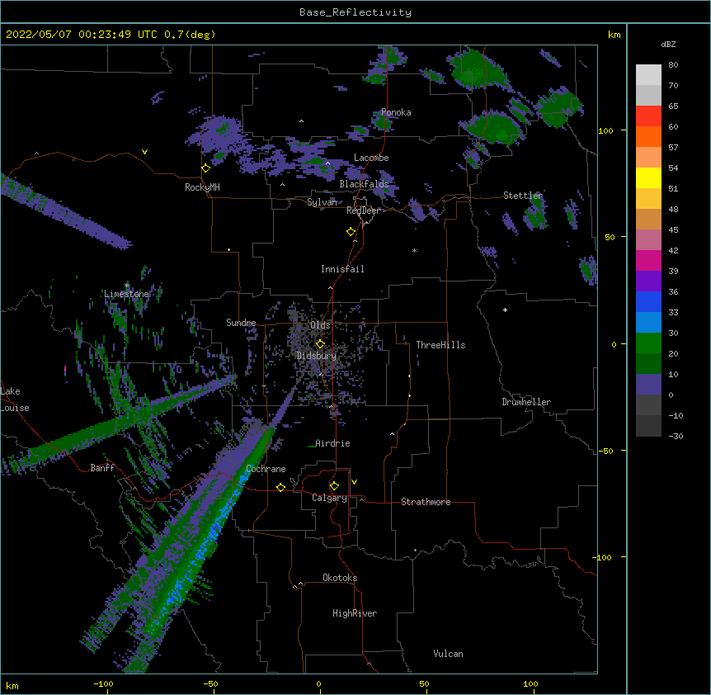711x695 pixels.
Task: Click the white asterisk above Limestone label
Action: point(127,286)
